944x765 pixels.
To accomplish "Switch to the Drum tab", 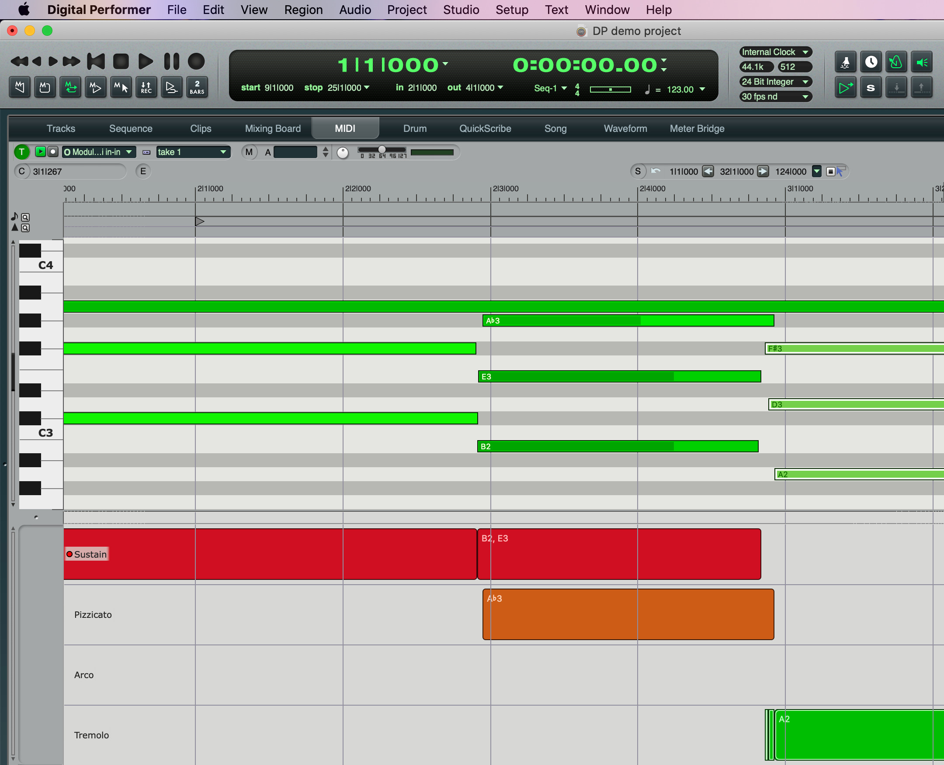I will point(415,129).
